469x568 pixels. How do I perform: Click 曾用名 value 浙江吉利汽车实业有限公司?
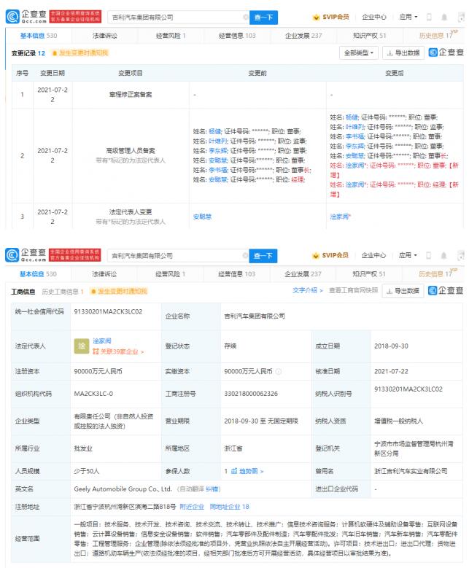coord(411,471)
